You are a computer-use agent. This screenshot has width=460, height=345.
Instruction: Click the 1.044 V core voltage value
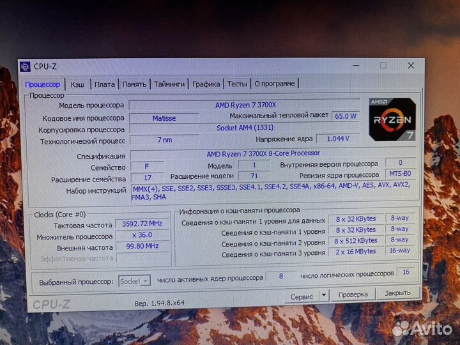point(338,139)
